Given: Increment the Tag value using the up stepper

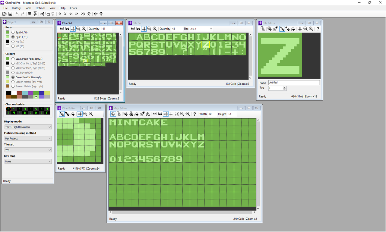Looking at the screenshot, I should tap(285, 87).
